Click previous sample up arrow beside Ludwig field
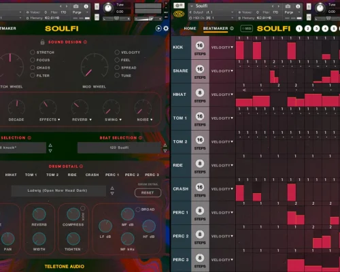 [112, 188]
